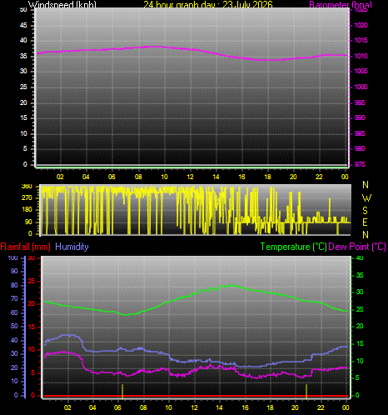Click the "1010" barometer scale value
Viewport: 388px width, 415px height.
361,56
